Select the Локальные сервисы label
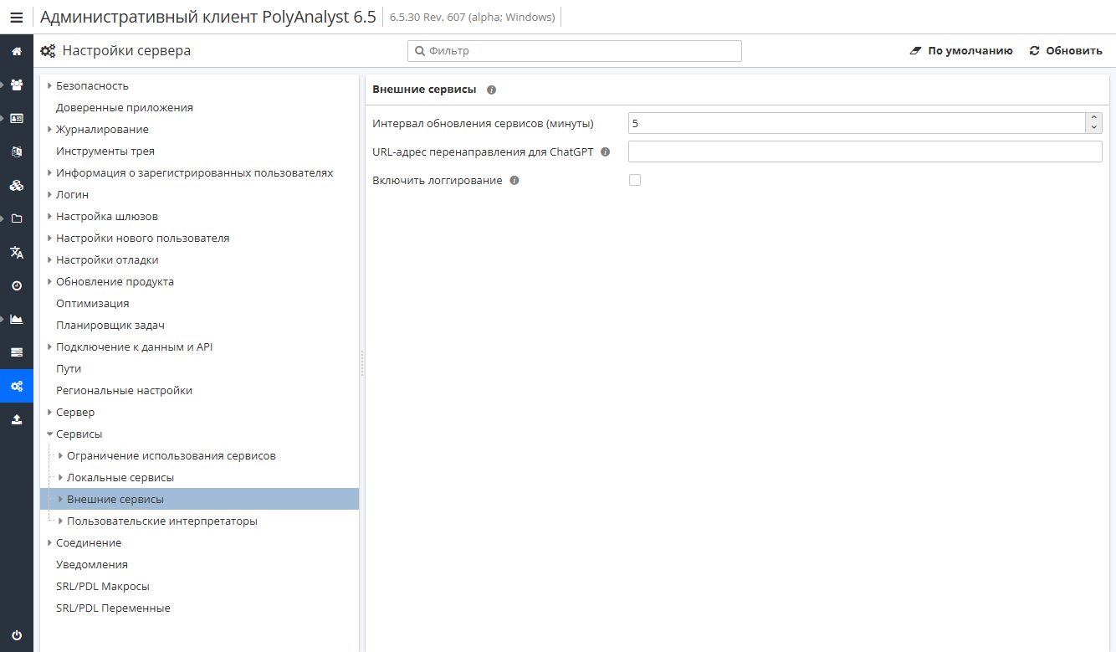 (120, 478)
